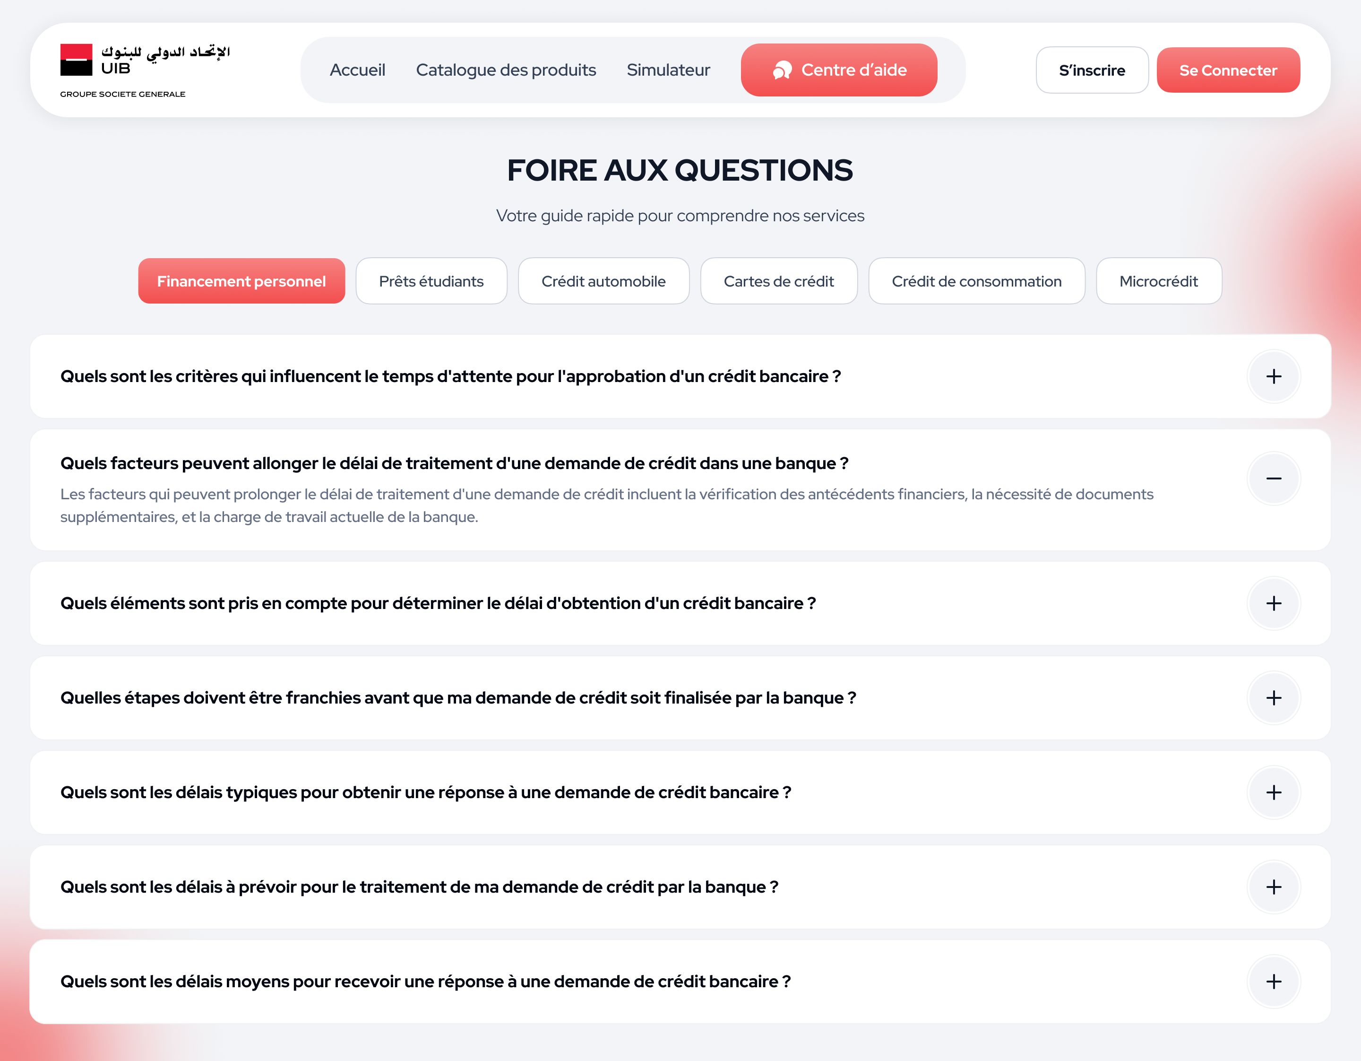Expand the question about critères influencing temps d'attente
Viewport: 1361px width, 1061px height.
(1273, 376)
